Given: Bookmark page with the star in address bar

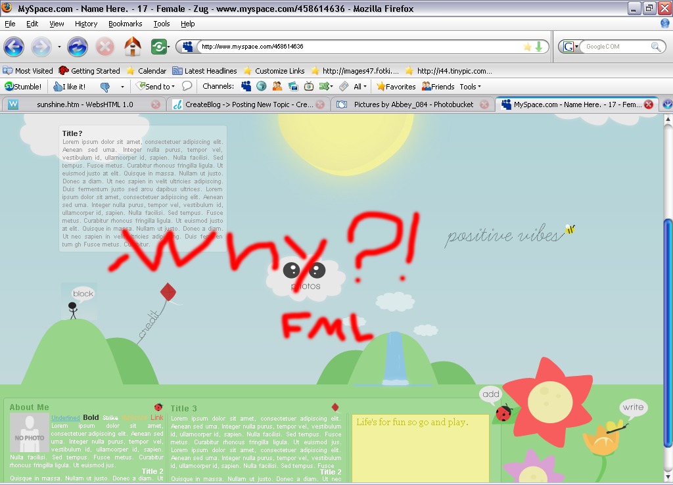Looking at the screenshot, I should coord(527,47).
